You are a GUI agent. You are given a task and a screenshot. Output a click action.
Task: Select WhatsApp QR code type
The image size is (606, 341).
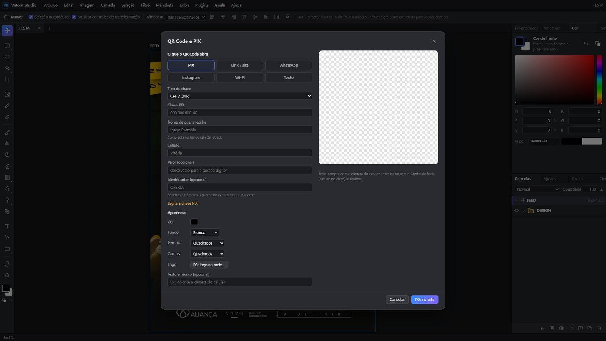coord(289,65)
